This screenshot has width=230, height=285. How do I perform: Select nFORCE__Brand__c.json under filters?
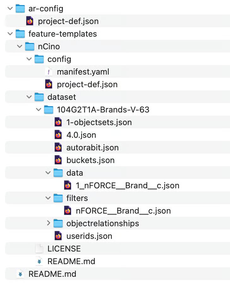coord(123,211)
